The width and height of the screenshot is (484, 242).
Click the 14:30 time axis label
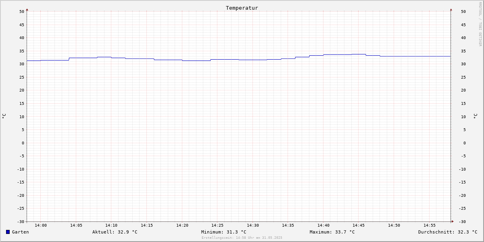pos(253,225)
